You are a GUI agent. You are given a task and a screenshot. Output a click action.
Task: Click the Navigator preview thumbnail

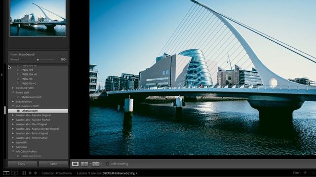pos(38,18)
